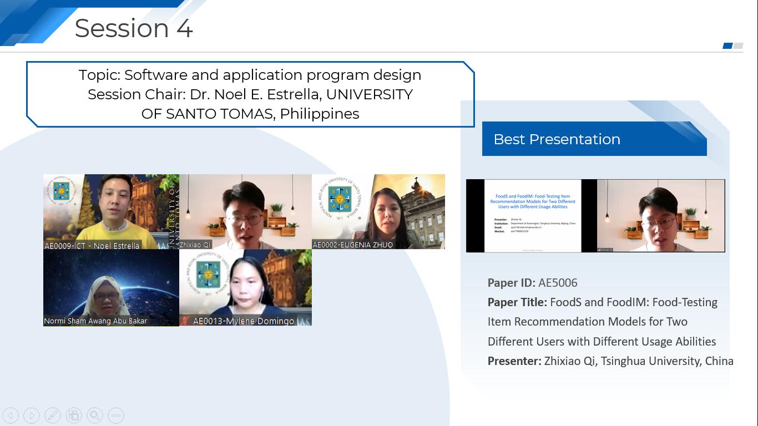The height and width of the screenshot is (426, 758).
Task: Click 'Item Recommendation Models for Two' line
Action: 587,322
